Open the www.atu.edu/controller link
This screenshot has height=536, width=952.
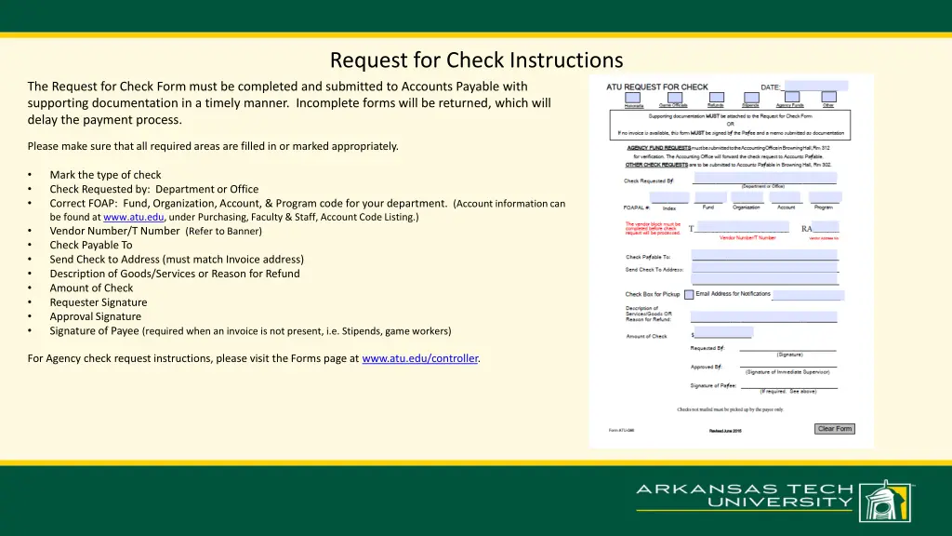(x=420, y=358)
